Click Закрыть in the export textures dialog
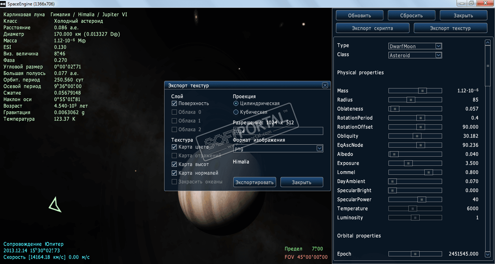The image size is (495, 264). coord(301,182)
